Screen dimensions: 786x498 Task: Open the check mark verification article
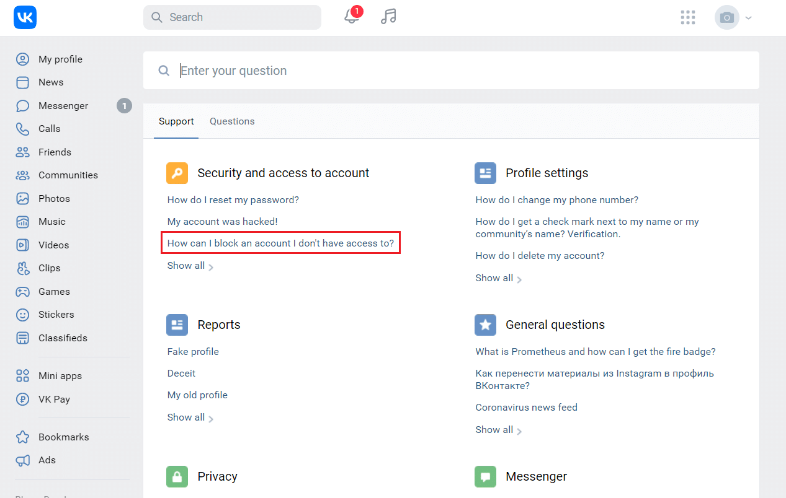click(587, 228)
